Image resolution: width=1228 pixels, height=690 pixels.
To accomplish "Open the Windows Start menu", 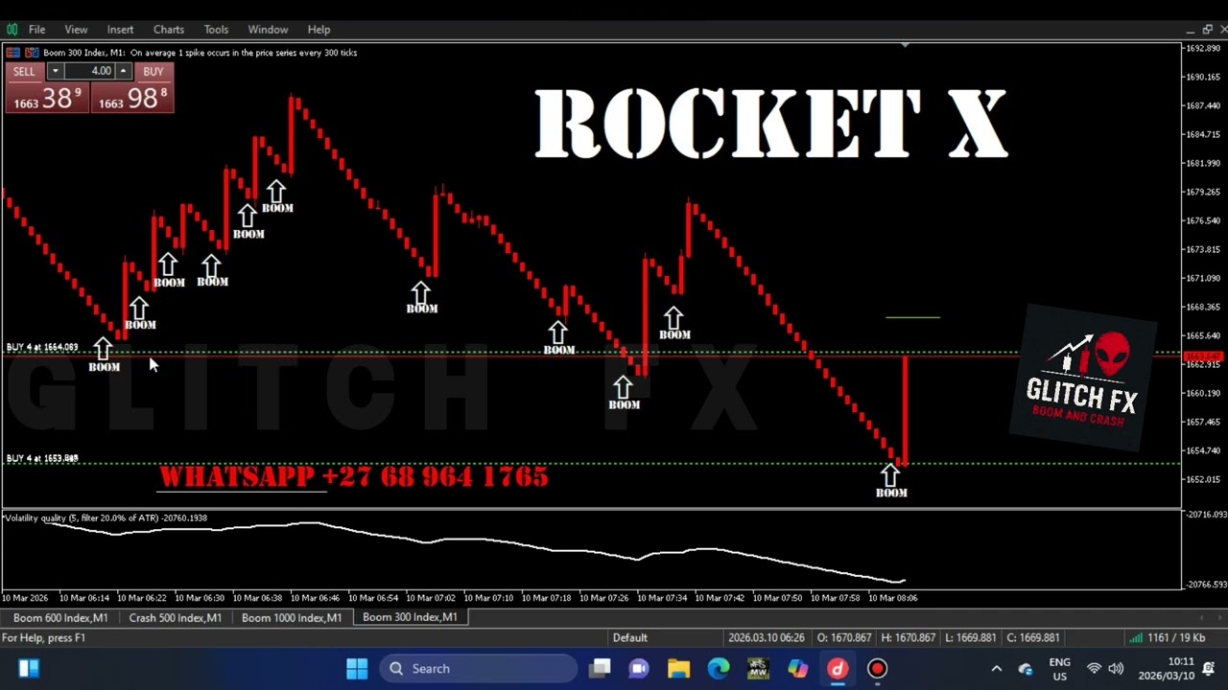I will click(x=357, y=669).
